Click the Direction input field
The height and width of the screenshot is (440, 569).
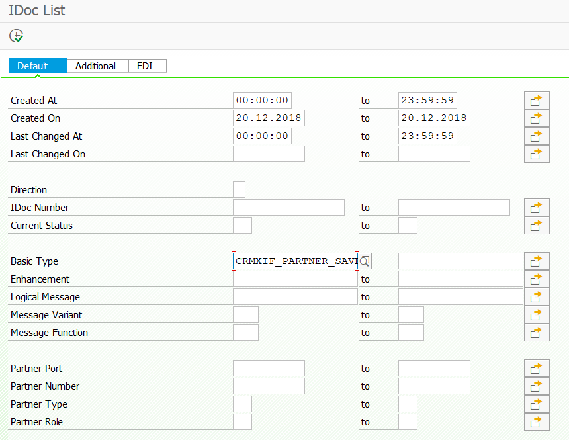coord(239,190)
